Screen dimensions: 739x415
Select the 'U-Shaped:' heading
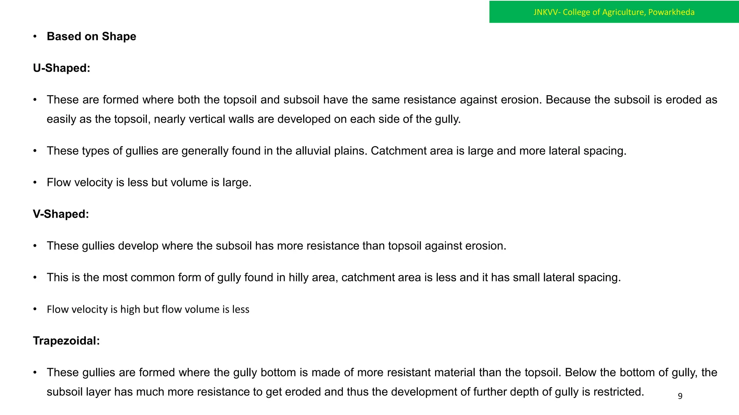tap(61, 68)
